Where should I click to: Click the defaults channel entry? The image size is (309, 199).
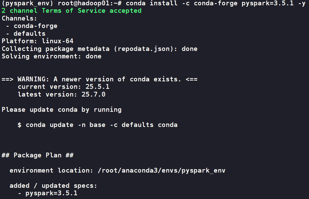point(30,34)
